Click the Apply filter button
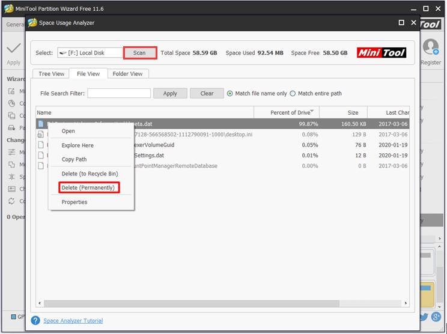 tap(170, 93)
